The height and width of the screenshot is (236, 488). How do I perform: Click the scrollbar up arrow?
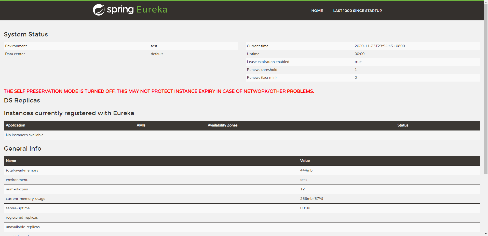pos(486,2)
